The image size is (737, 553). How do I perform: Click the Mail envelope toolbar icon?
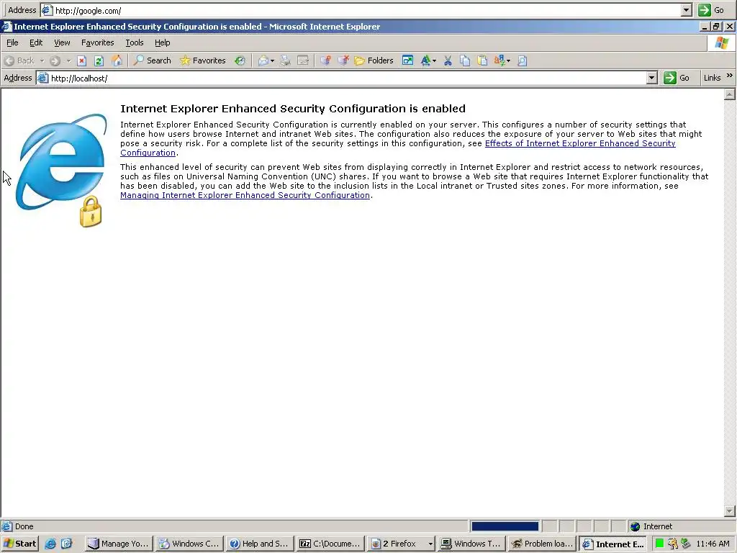coord(263,60)
